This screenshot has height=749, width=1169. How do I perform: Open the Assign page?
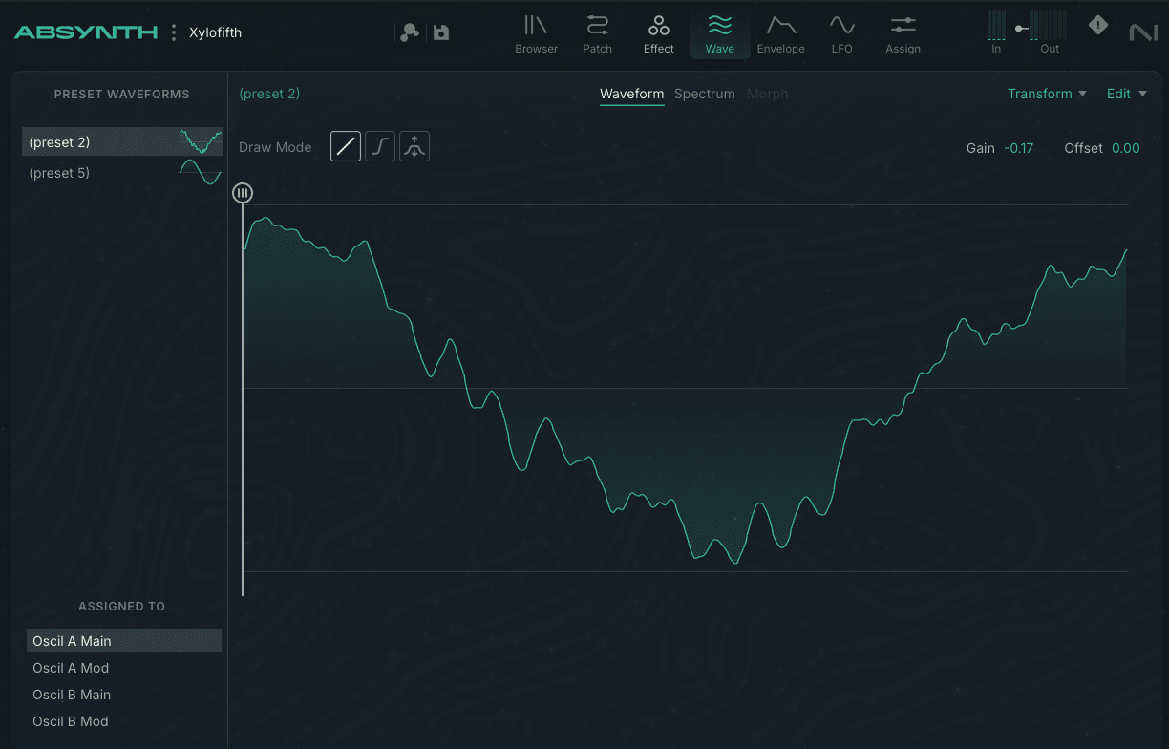click(903, 34)
